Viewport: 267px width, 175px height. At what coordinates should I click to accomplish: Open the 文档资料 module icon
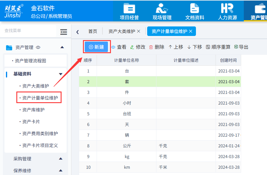click(x=195, y=11)
